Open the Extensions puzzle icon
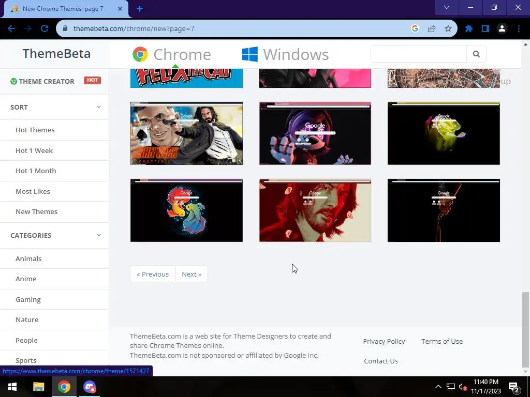The image size is (530, 397). (469, 29)
